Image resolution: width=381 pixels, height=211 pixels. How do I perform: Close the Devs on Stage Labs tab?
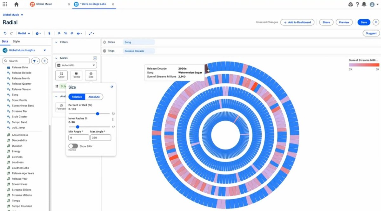[113, 4]
